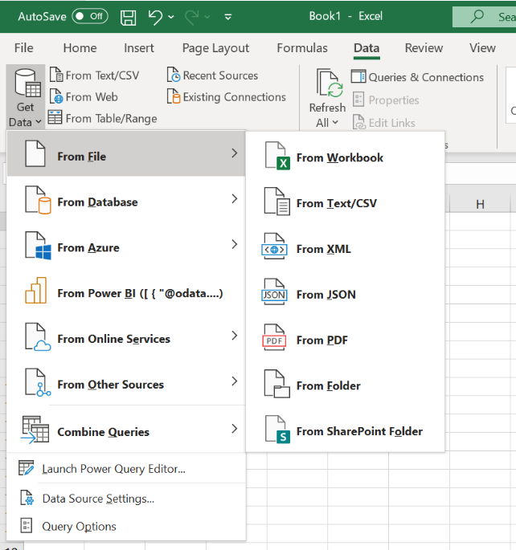Click the Undo arrow icon
Screen dimensions: 516x550
click(155, 17)
